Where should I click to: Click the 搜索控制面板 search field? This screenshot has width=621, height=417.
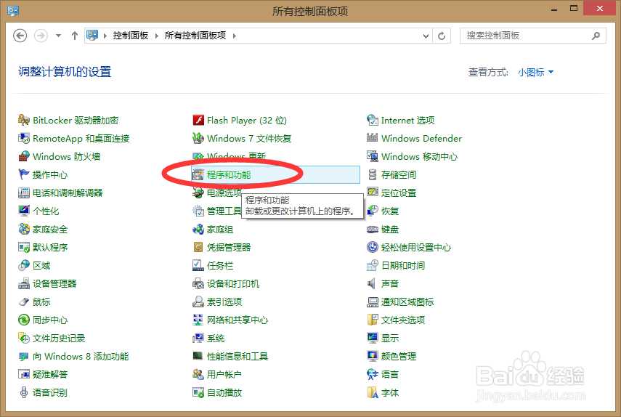(533, 36)
